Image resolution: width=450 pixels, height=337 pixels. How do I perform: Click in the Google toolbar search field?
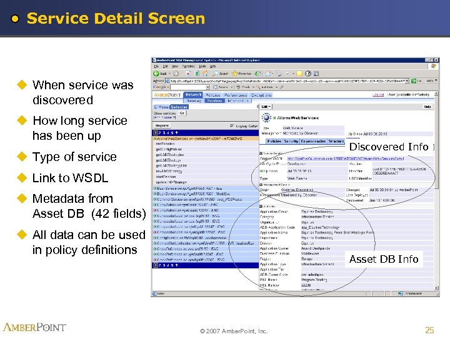tap(188, 87)
